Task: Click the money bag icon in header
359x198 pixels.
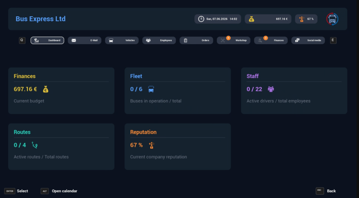Action: pos(251,19)
